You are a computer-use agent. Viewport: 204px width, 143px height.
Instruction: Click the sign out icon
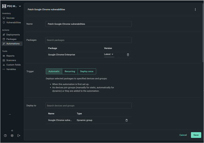[19, 135]
